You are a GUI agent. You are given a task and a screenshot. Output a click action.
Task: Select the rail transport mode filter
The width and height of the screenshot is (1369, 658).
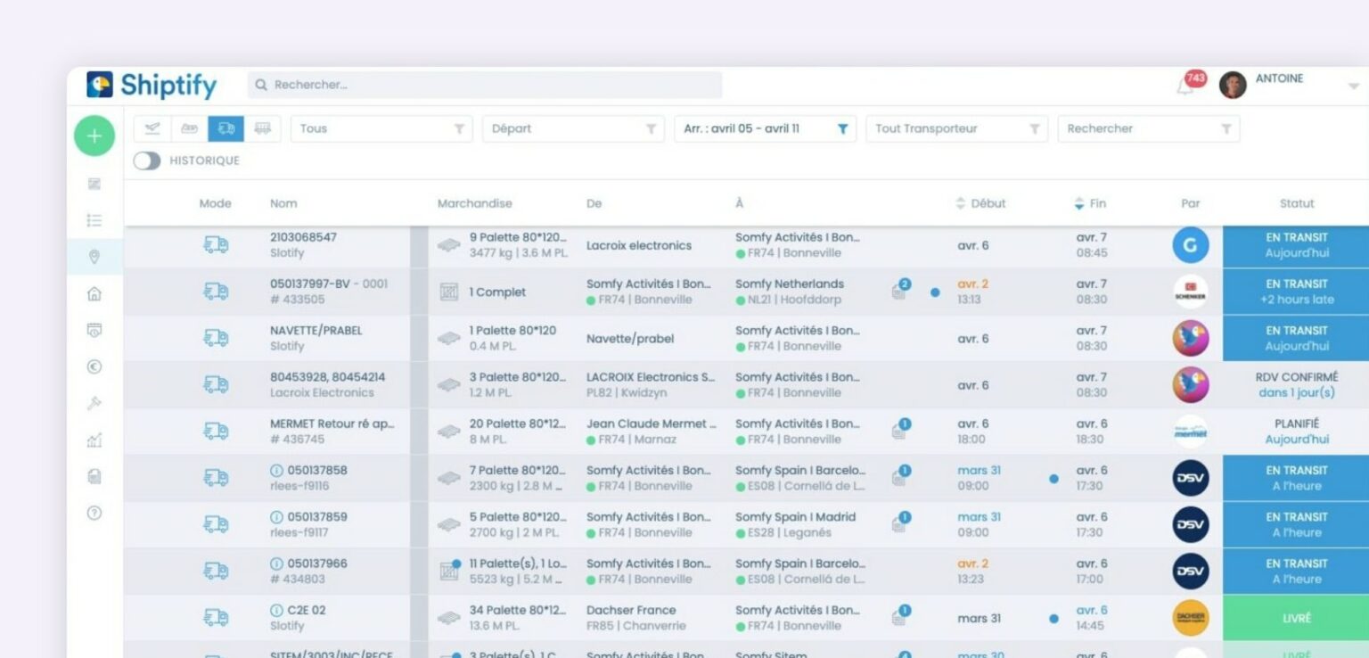[263, 128]
